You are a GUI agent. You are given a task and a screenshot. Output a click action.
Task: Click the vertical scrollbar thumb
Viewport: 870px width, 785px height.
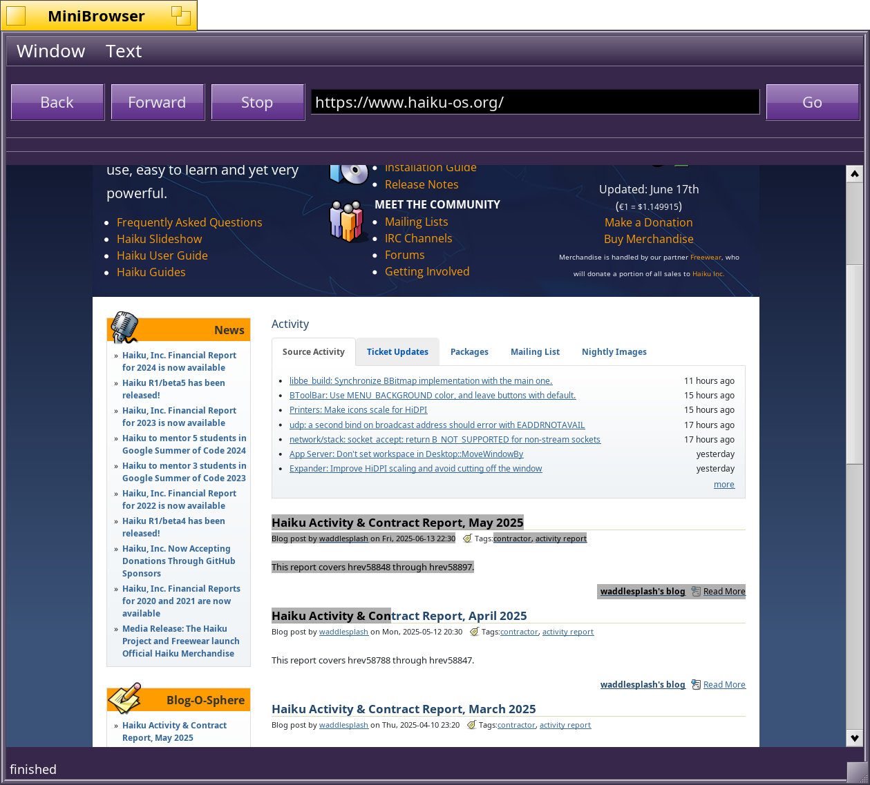click(855, 365)
